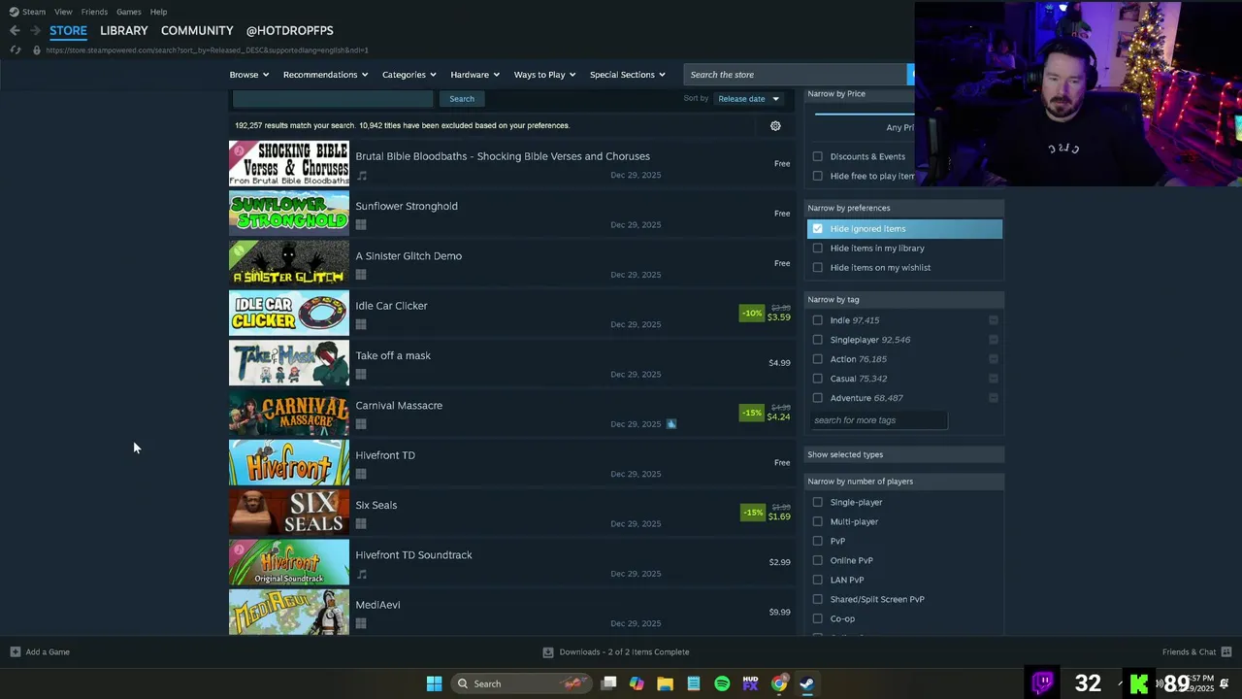The height and width of the screenshot is (699, 1242).
Task: Exclude the Action tag icon
Action: [x=994, y=359]
